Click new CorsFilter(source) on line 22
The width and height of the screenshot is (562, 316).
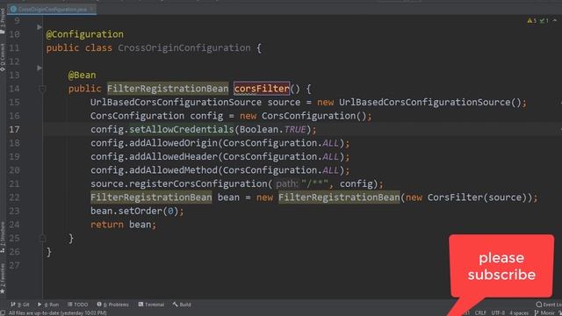click(x=466, y=197)
